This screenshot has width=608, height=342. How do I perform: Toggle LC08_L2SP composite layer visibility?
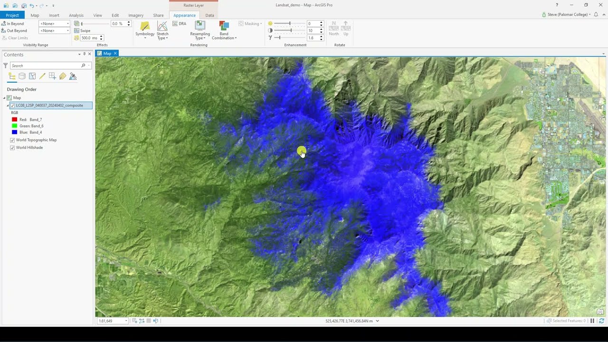coord(12,105)
